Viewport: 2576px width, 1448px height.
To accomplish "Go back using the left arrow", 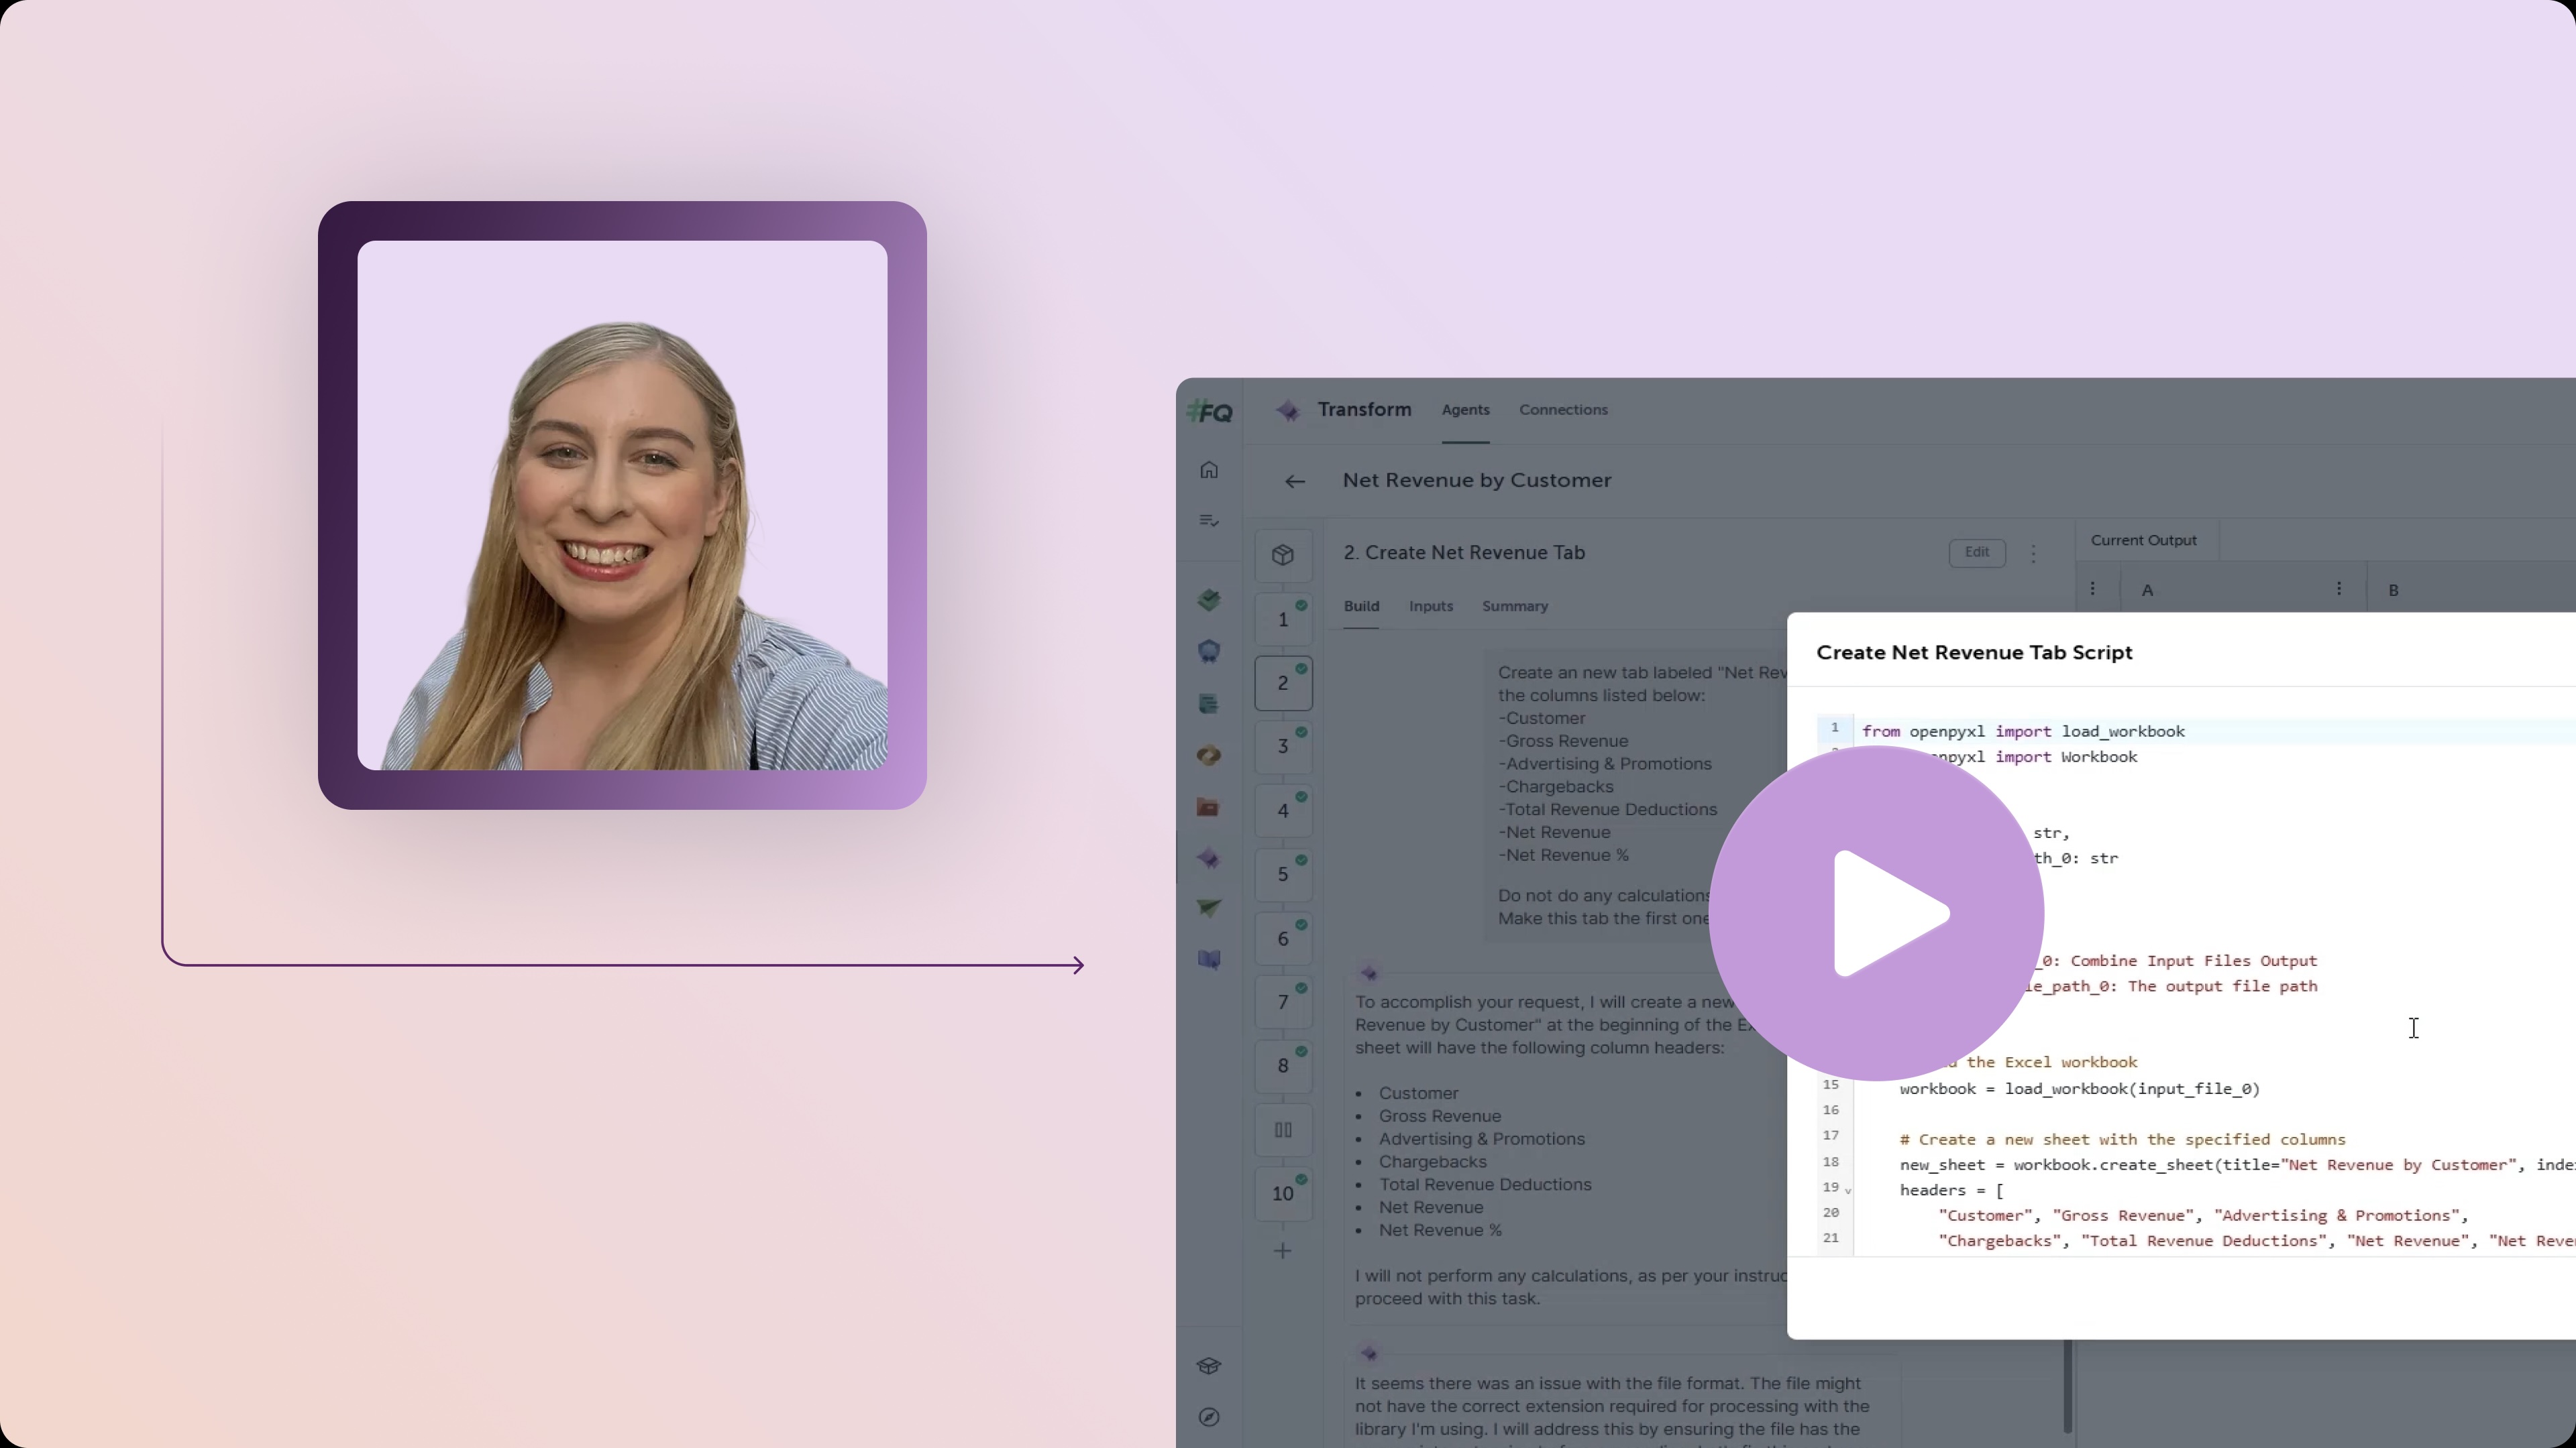I will coord(1295,482).
